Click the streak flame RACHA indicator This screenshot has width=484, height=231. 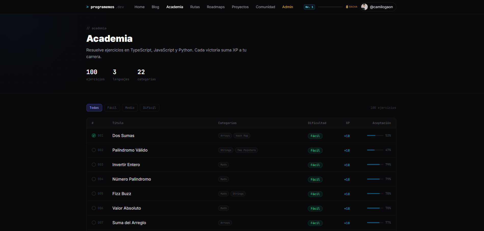tap(351, 7)
